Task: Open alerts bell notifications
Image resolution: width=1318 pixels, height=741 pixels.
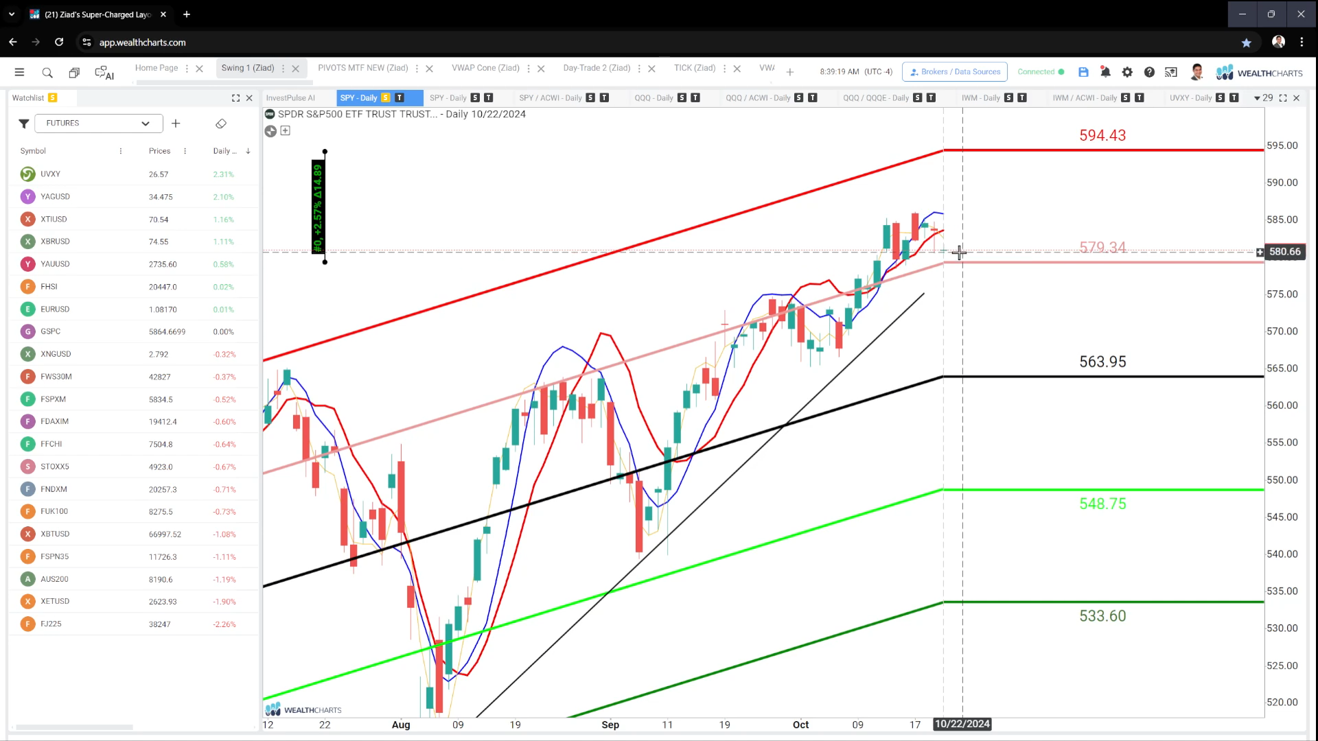Action: coord(1105,72)
